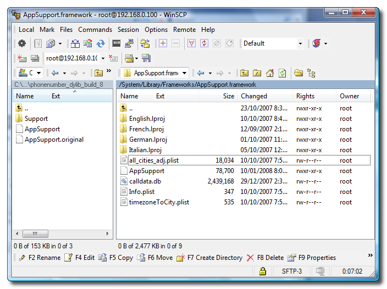The width and height of the screenshot is (387, 289).
Task: Click the Invert selection icon
Action: (204, 43)
